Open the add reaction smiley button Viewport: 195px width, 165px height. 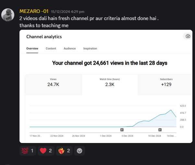click(x=79, y=151)
